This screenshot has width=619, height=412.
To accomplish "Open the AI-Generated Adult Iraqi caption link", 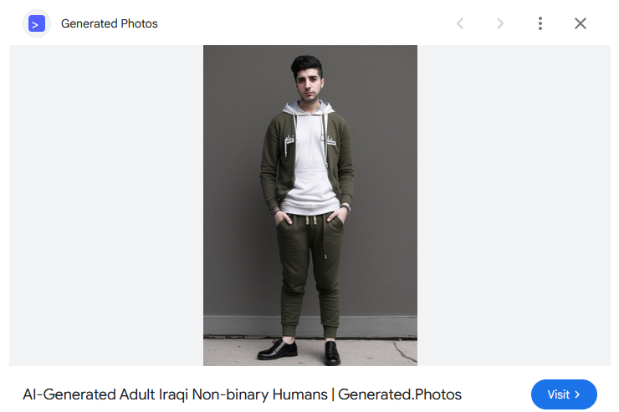I will 242,394.
